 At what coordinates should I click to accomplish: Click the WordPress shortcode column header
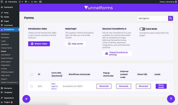[x=79, y=74]
